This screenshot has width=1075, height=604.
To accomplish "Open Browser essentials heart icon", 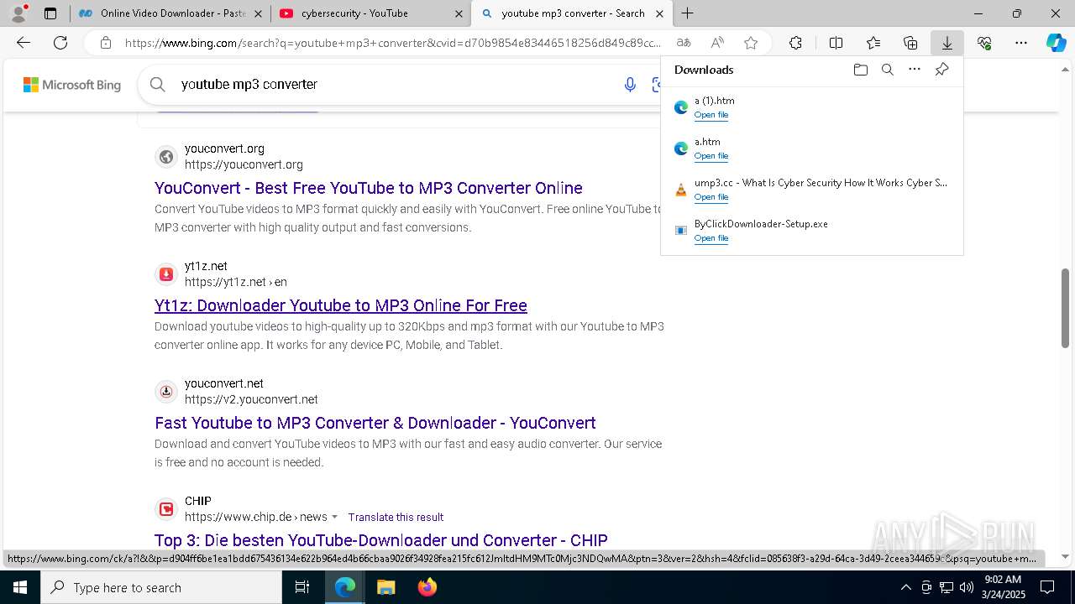I will (x=984, y=43).
